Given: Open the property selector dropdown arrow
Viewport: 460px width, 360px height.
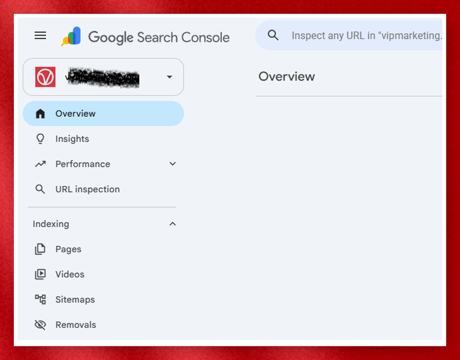Looking at the screenshot, I should point(170,77).
